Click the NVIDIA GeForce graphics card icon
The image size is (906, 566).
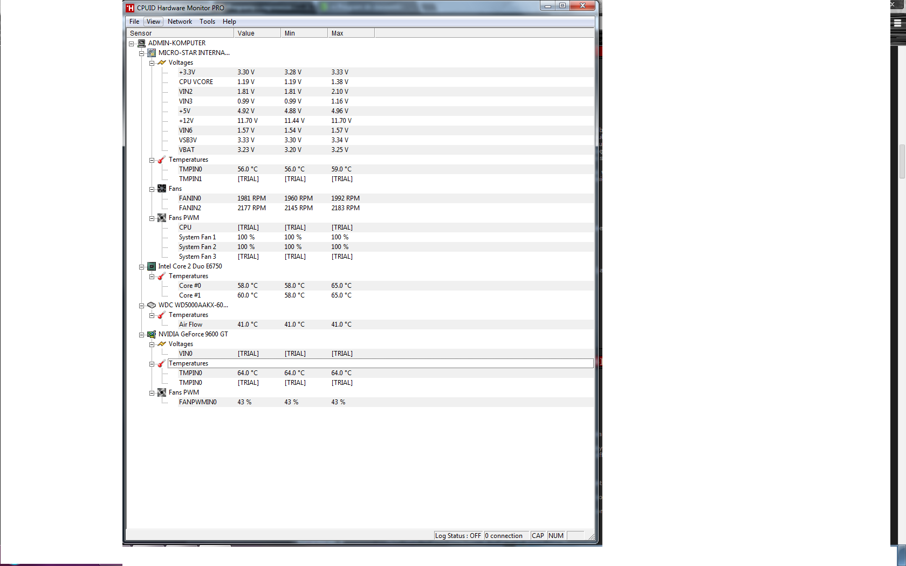(x=152, y=334)
